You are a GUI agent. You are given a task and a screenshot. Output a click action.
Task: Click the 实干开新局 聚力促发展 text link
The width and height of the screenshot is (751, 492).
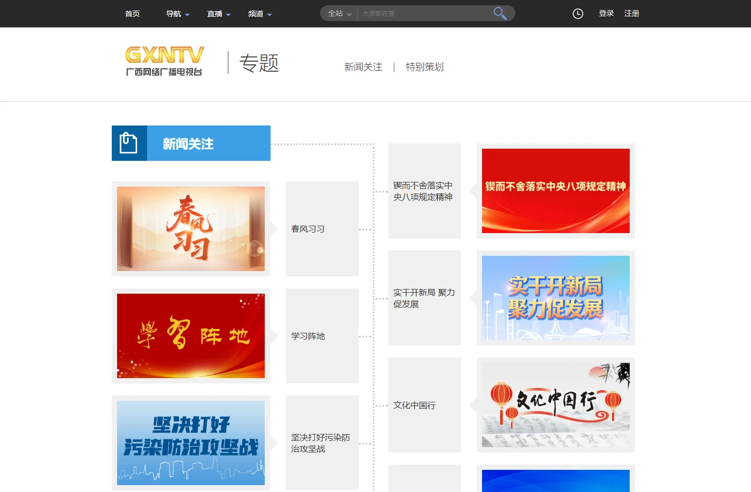(x=424, y=298)
